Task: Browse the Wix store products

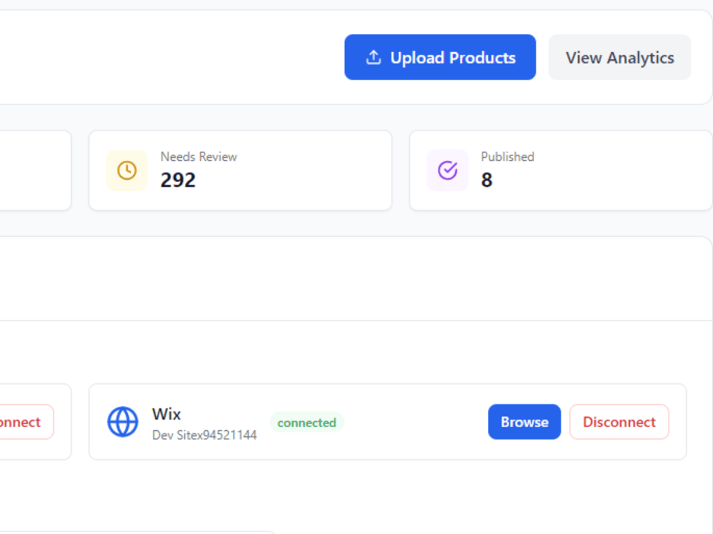Action: (524, 422)
